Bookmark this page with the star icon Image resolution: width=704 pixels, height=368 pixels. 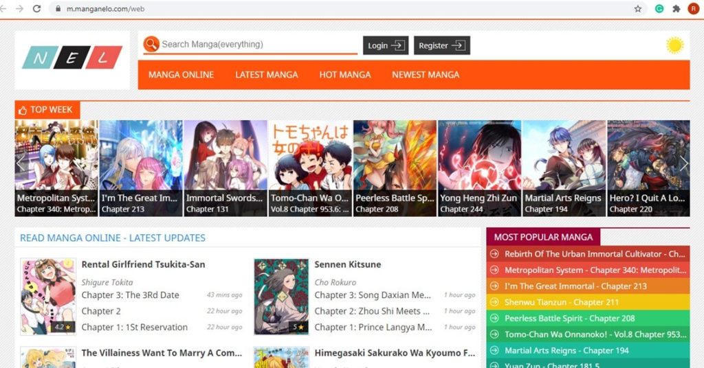click(x=638, y=9)
